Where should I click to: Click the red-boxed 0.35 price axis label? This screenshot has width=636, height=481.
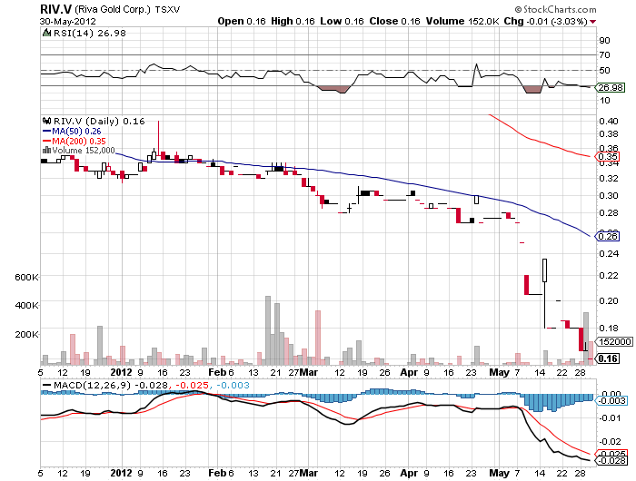pos(608,156)
